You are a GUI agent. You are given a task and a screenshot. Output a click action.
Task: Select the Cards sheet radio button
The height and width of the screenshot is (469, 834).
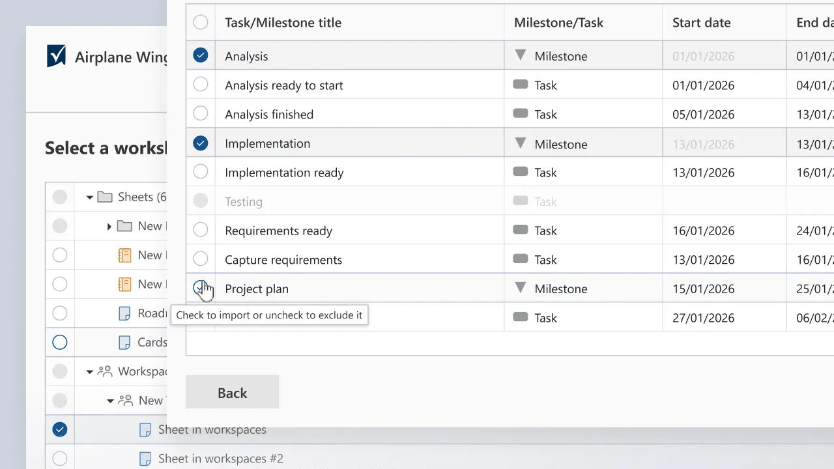click(60, 342)
